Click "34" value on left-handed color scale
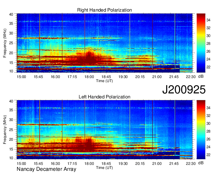 tap(208, 108)
